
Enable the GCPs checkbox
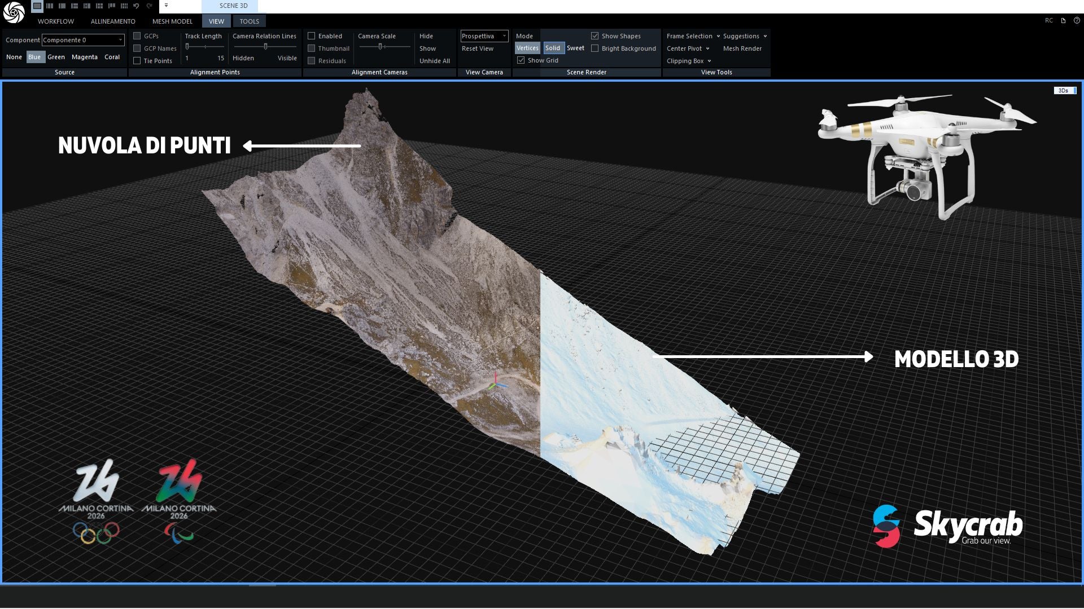pos(137,36)
